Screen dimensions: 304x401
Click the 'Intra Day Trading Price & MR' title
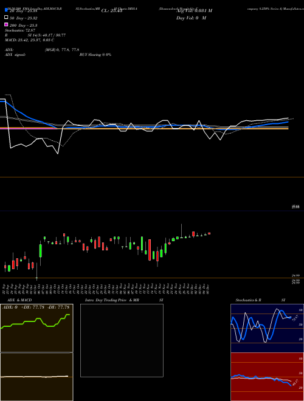(112, 300)
